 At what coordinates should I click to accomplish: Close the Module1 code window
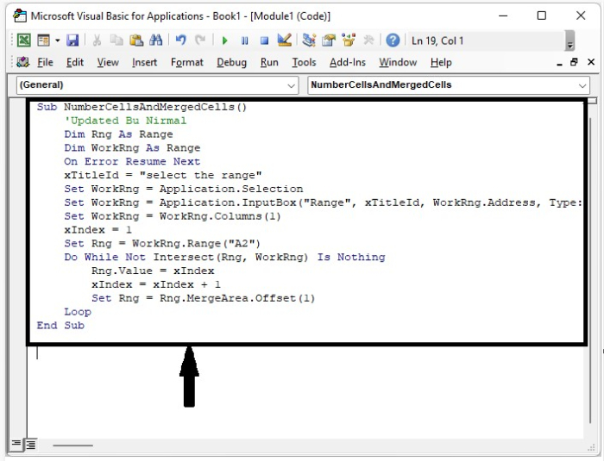[x=591, y=62]
